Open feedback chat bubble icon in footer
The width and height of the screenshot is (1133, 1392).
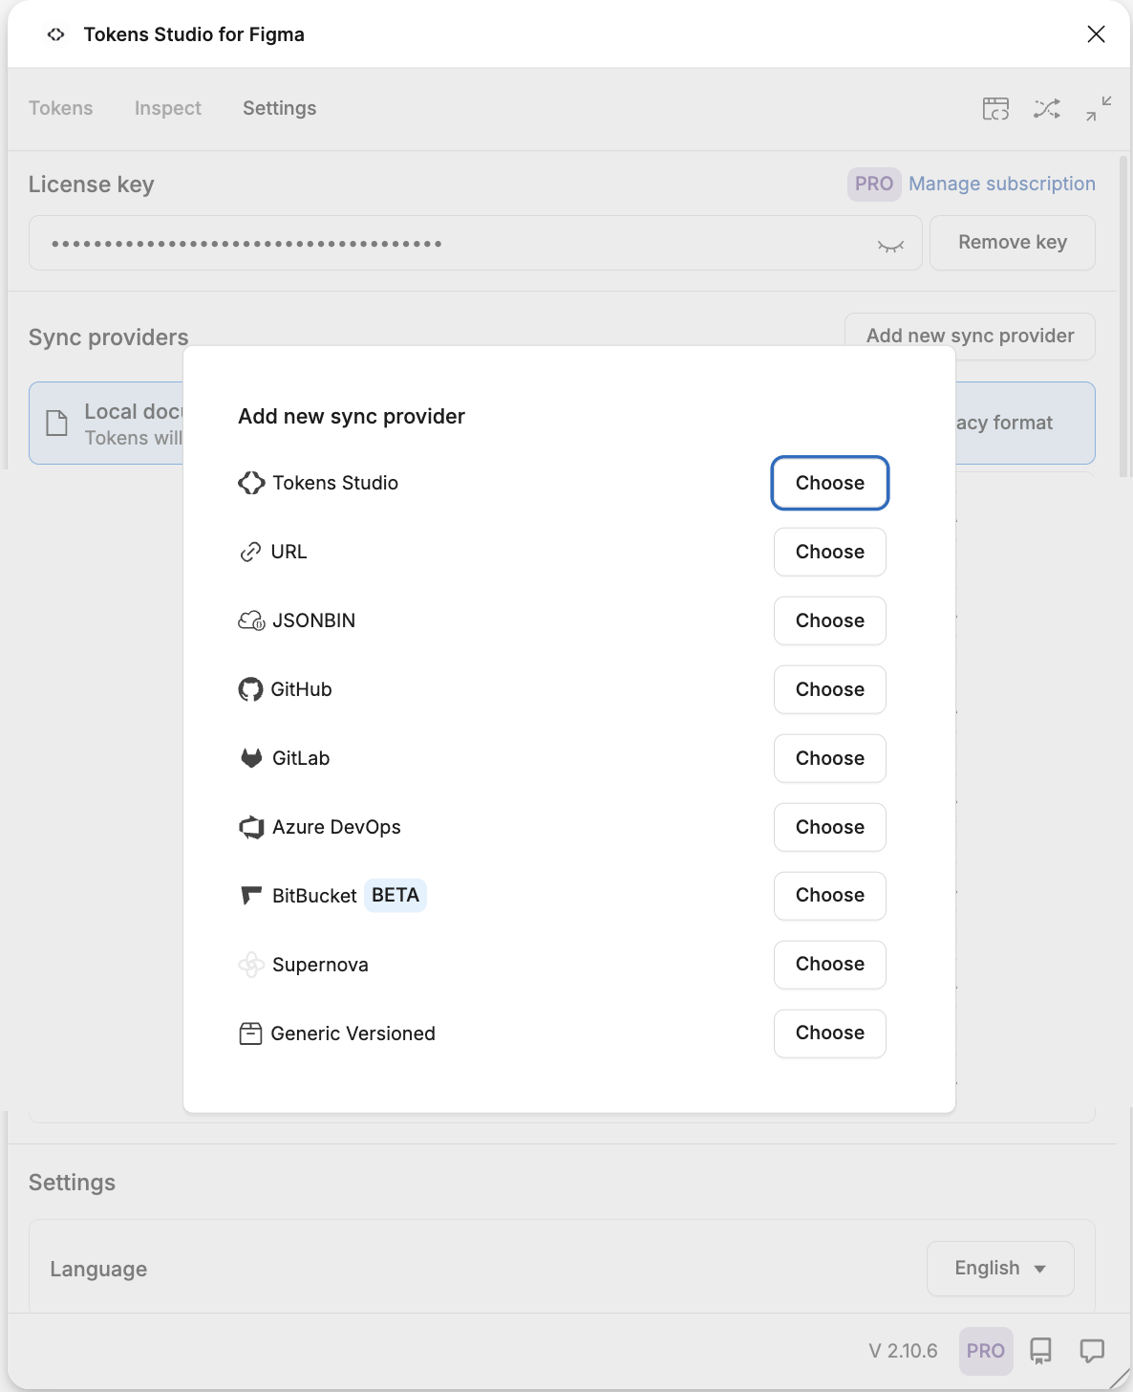click(x=1092, y=1350)
